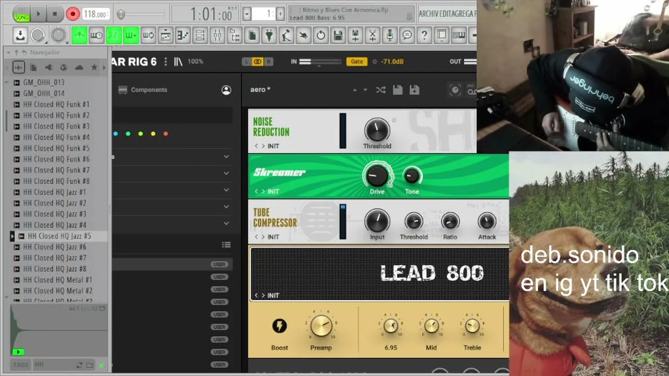Click the render audio file icon
This screenshot has height=376, width=669.
pos(355,36)
